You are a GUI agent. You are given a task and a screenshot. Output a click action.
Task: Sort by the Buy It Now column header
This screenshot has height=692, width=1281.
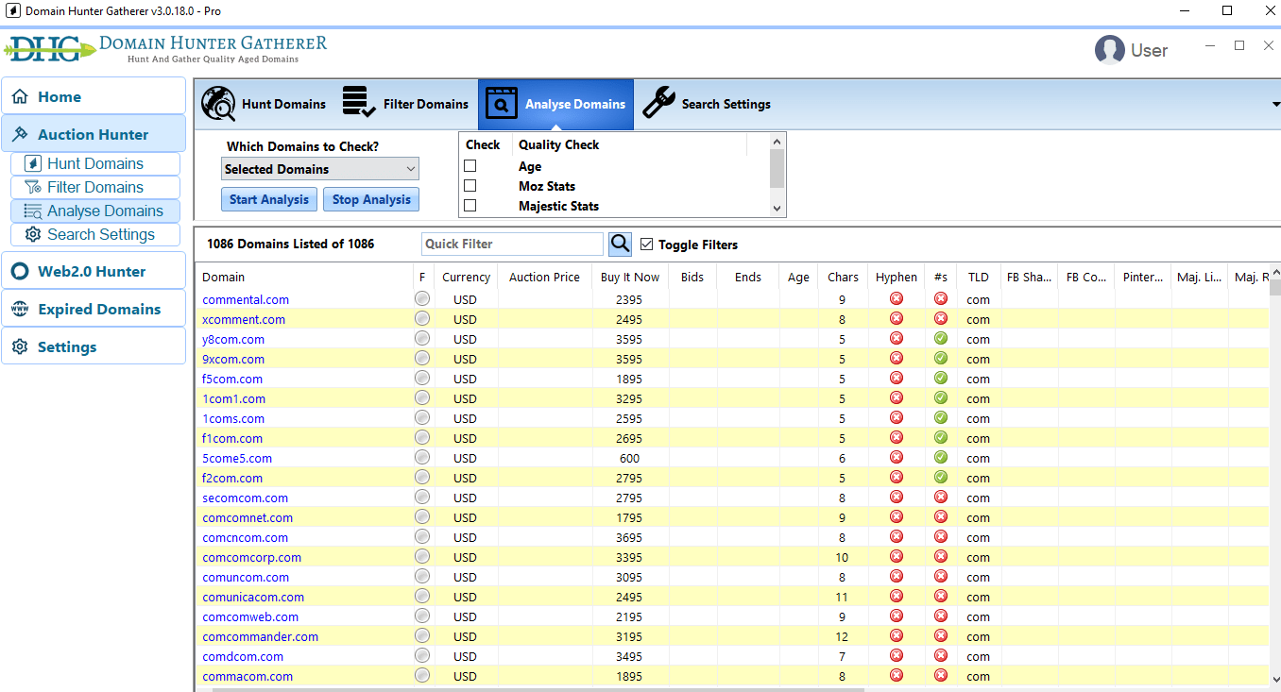630,277
